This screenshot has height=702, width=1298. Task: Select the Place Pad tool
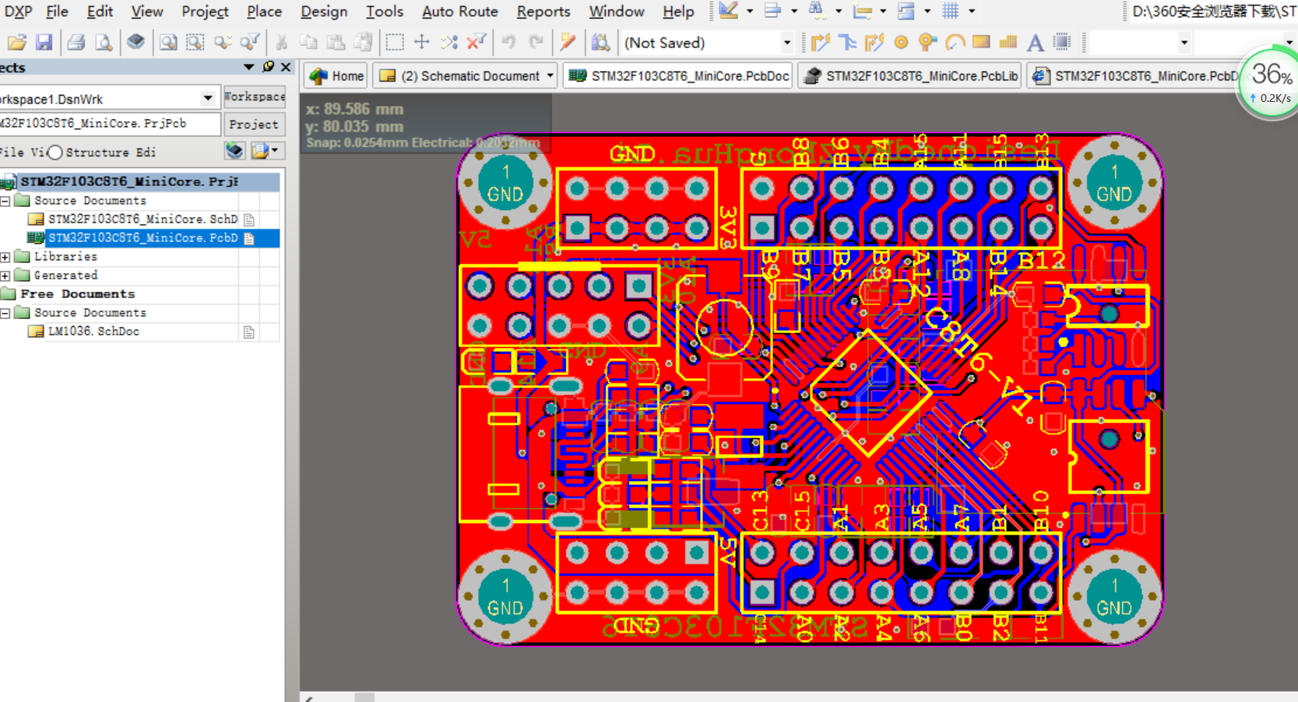click(x=901, y=42)
